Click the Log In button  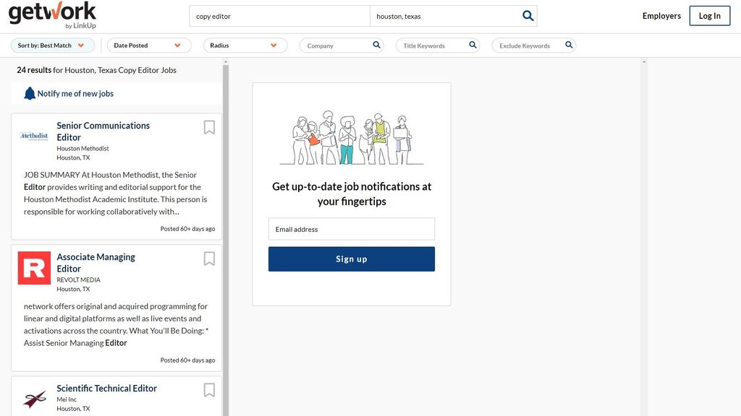coord(709,15)
